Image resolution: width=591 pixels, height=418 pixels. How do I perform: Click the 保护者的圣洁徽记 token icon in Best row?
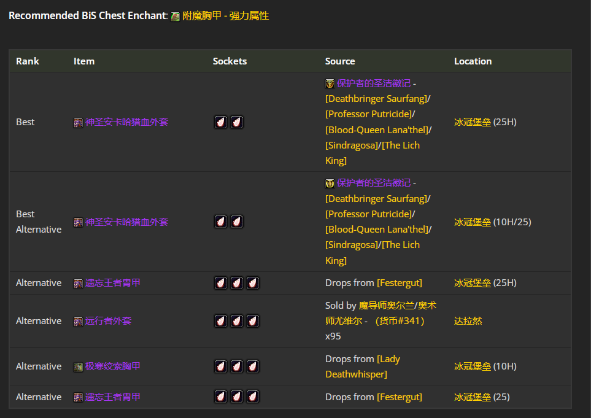click(x=330, y=83)
